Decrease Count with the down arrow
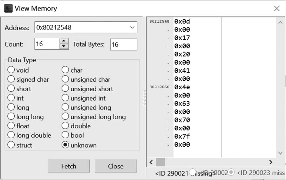This screenshot has width=286, height=180. click(x=64, y=47)
